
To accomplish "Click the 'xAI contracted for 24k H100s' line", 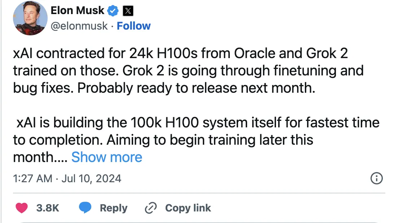I will [x=180, y=53].
